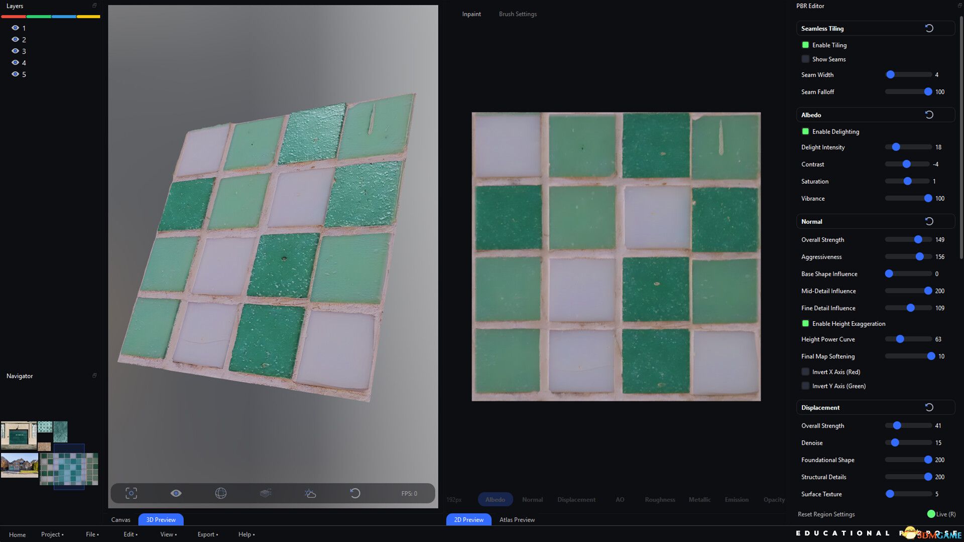Click the reset icon on the Normal section

pyautogui.click(x=929, y=221)
